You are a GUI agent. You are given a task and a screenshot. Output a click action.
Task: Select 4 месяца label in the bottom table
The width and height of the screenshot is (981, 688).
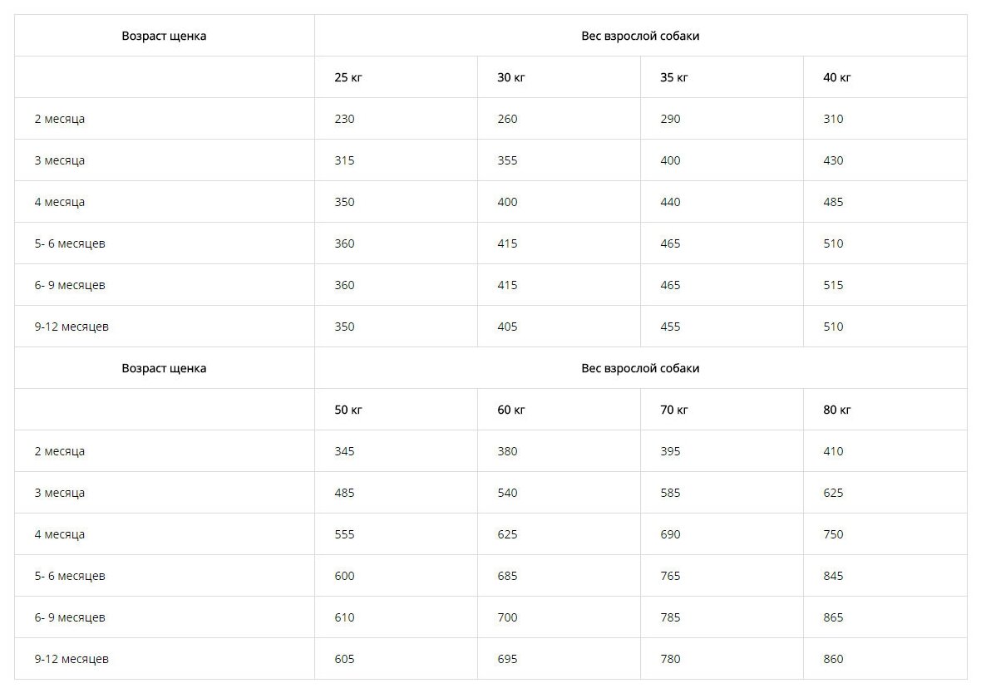(60, 534)
